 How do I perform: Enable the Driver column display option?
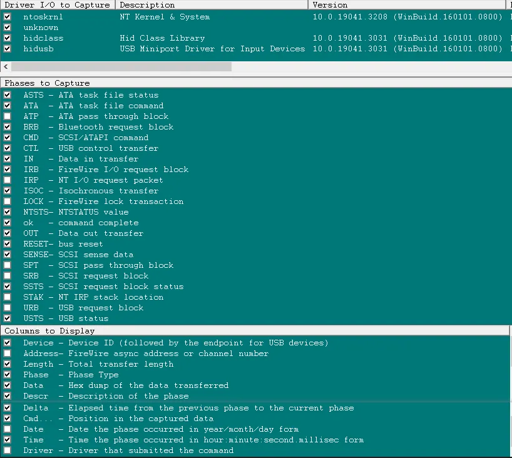coord(7,450)
